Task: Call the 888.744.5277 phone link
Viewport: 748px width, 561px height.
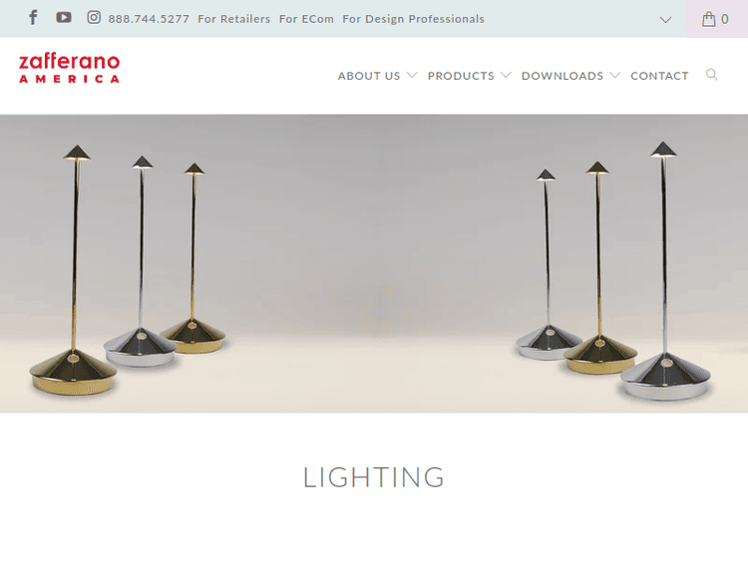Action: pyautogui.click(x=149, y=19)
